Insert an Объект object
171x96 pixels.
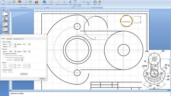88,3
